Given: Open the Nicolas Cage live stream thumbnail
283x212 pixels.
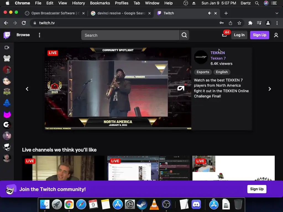Looking at the screenshot, I should pos(63,168).
